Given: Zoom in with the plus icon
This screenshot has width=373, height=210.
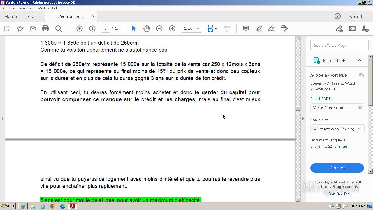Looking at the screenshot, I should (x=172, y=29).
